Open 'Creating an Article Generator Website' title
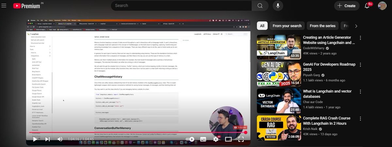The height and width of the screenshot is (147, 392). (329, 40)
